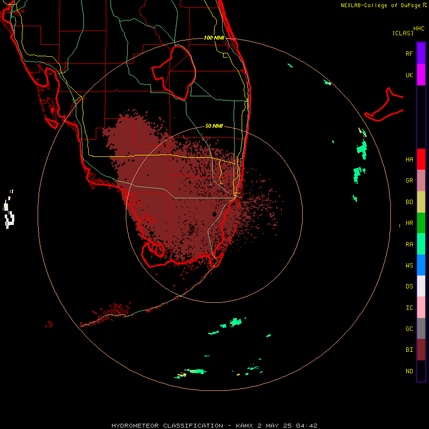Click the '50 NMI' range ring label
The width and height of the screenshot is (429, 429).
(214, 126)
